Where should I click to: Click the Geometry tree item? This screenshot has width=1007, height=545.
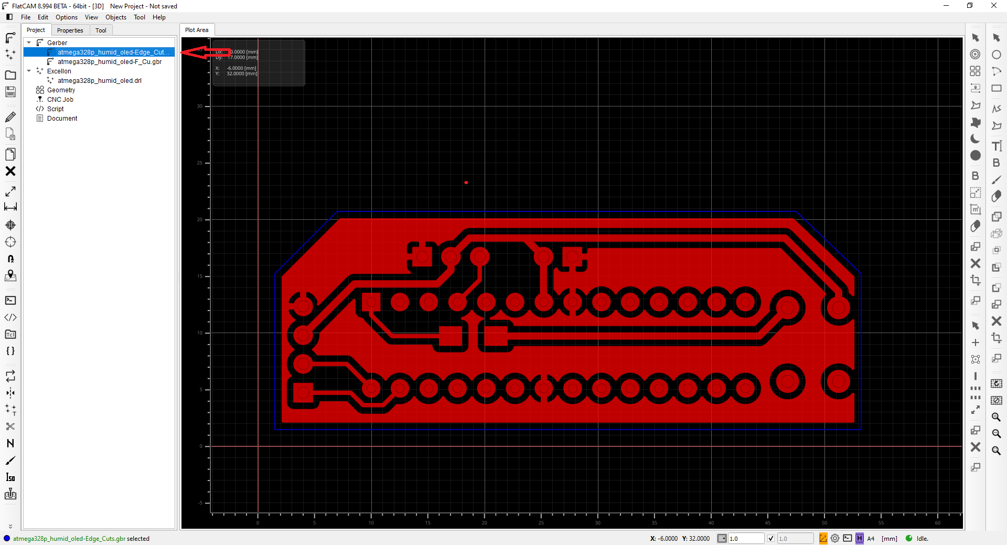[x=61, y=90]
